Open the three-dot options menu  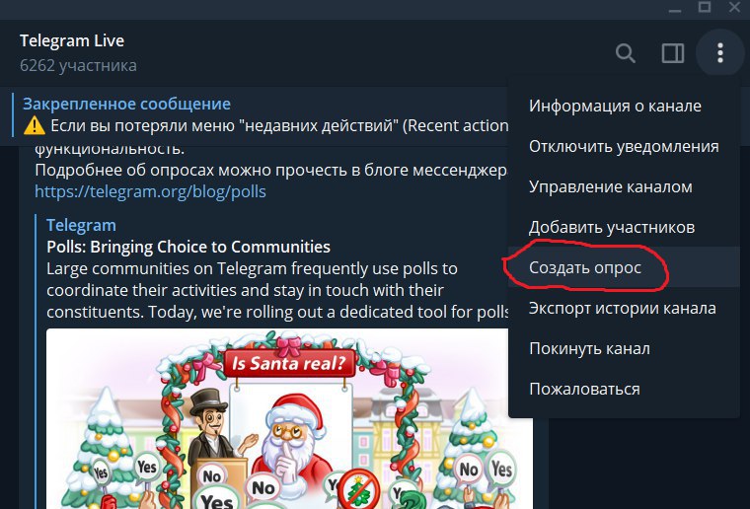[720, 52]
